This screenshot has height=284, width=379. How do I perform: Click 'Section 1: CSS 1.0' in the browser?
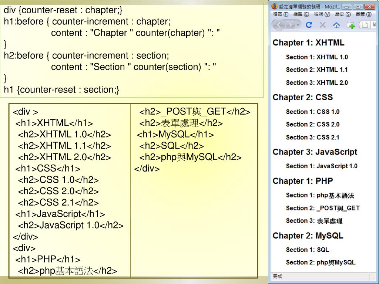pos(313,112)
